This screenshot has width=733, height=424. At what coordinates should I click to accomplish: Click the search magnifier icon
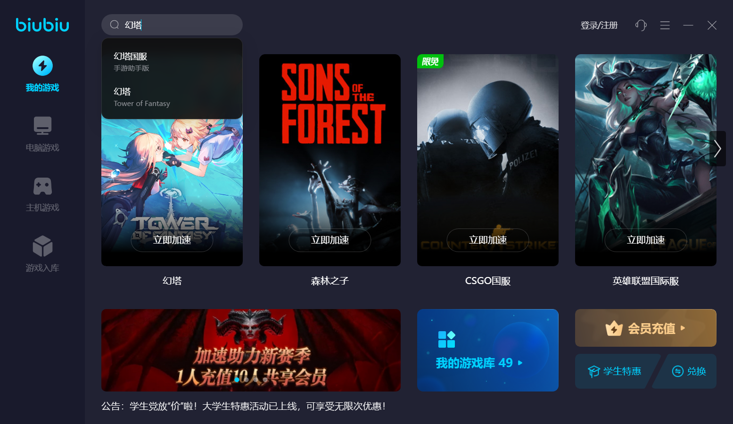click(x=115, y=25)
